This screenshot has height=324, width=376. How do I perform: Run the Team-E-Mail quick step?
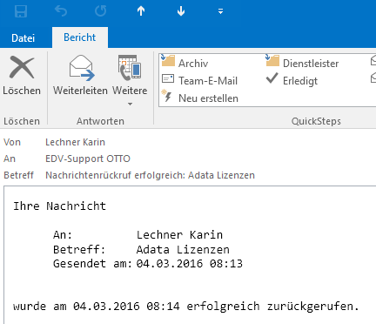click(199, 80)
